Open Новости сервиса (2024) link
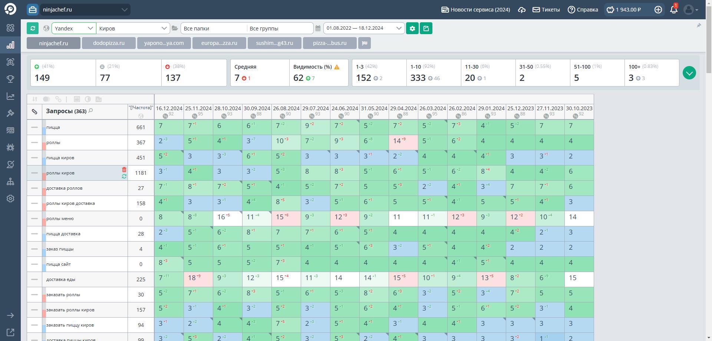712x341 pixels. tap(475, 10)
